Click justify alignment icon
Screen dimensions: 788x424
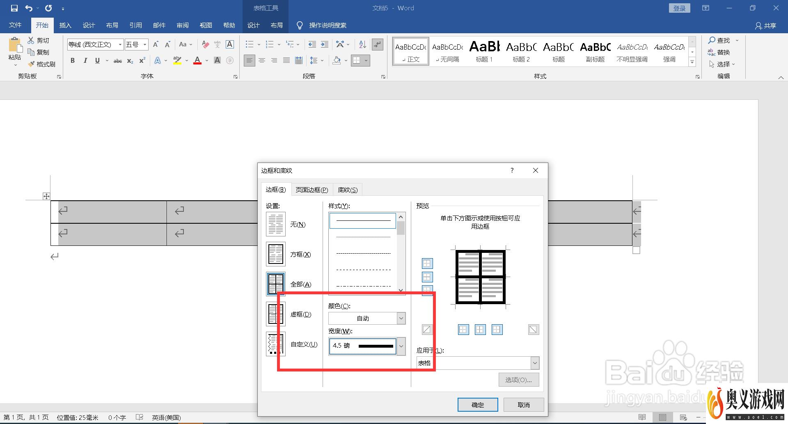click(x=286, y=60)
